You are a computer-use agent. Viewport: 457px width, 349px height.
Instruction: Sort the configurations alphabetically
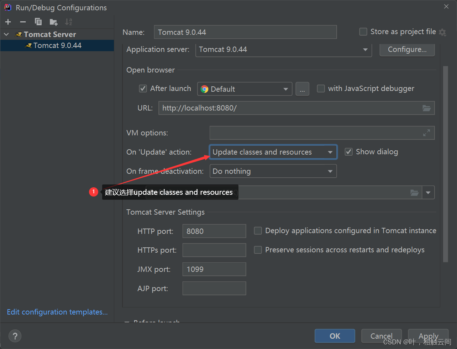(x=69, y=22)
